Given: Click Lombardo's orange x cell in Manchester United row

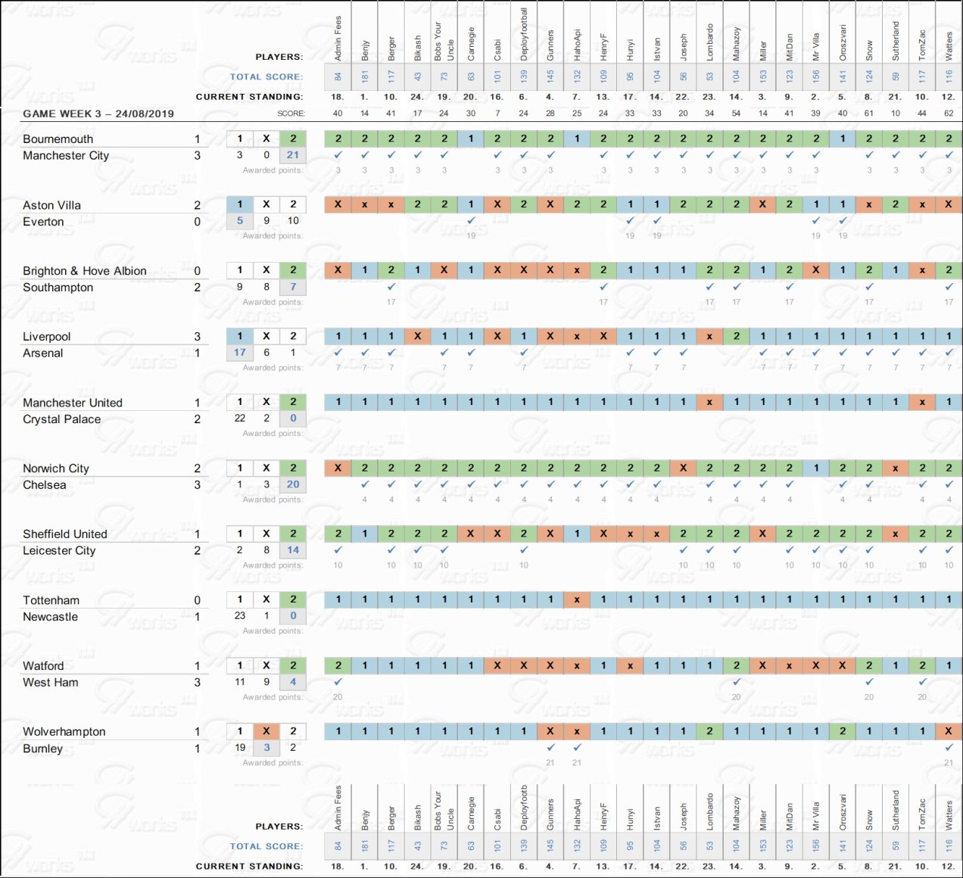Looking at the screenshot, I should [709, 402].
